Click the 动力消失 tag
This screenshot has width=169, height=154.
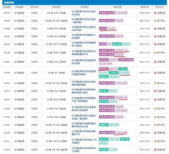[111, 28]
